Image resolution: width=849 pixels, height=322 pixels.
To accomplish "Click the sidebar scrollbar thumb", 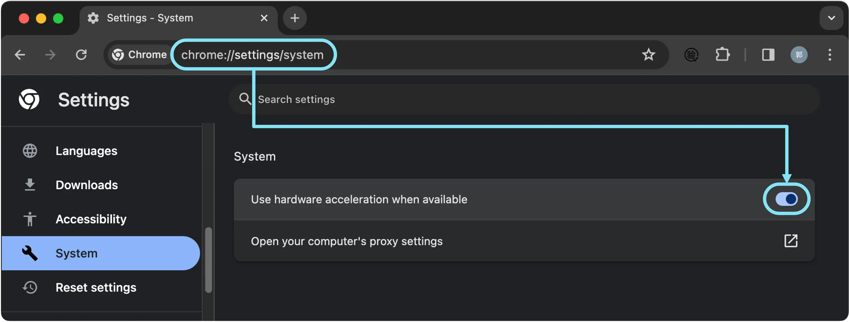I will coord(208,260).
